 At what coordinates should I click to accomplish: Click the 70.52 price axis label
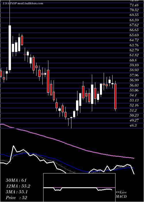pos(134,10)
